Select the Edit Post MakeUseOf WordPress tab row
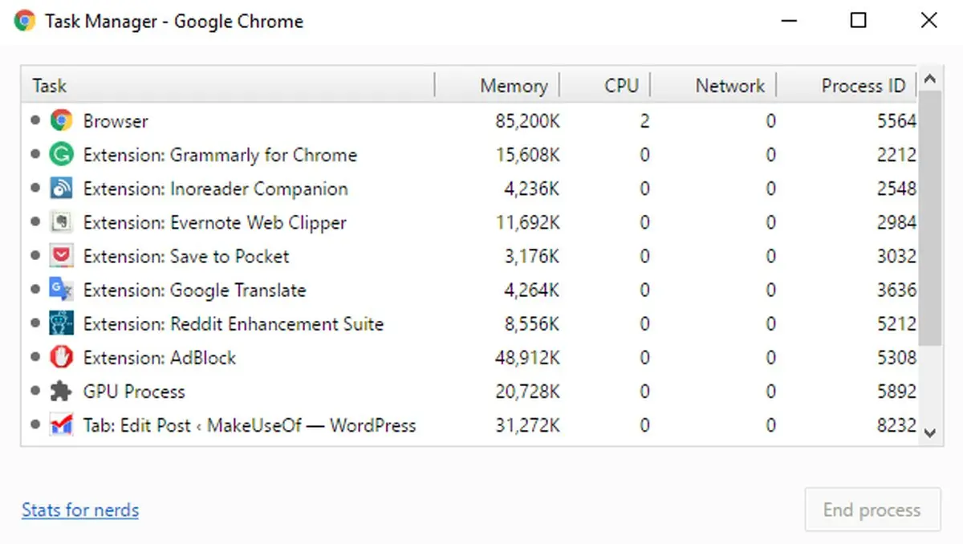The width and height of the screenshot is (963, 544). (249, 425)
